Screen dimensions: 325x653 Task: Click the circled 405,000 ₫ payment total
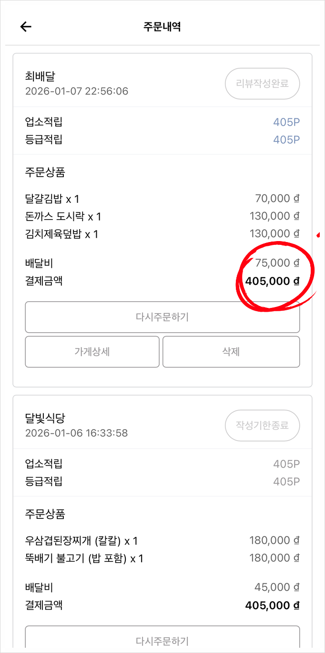(272, 281)
